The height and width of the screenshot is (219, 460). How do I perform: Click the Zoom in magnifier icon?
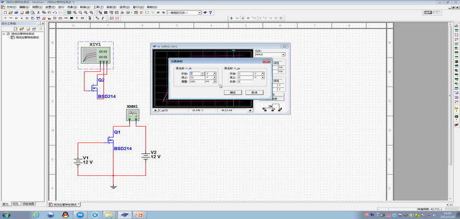pos(75,13)
